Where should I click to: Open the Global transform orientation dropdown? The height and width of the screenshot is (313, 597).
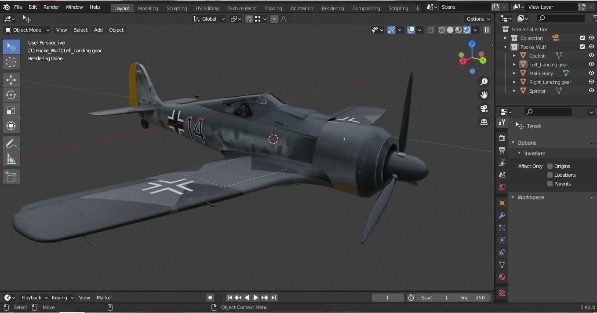tap(209, 19)
